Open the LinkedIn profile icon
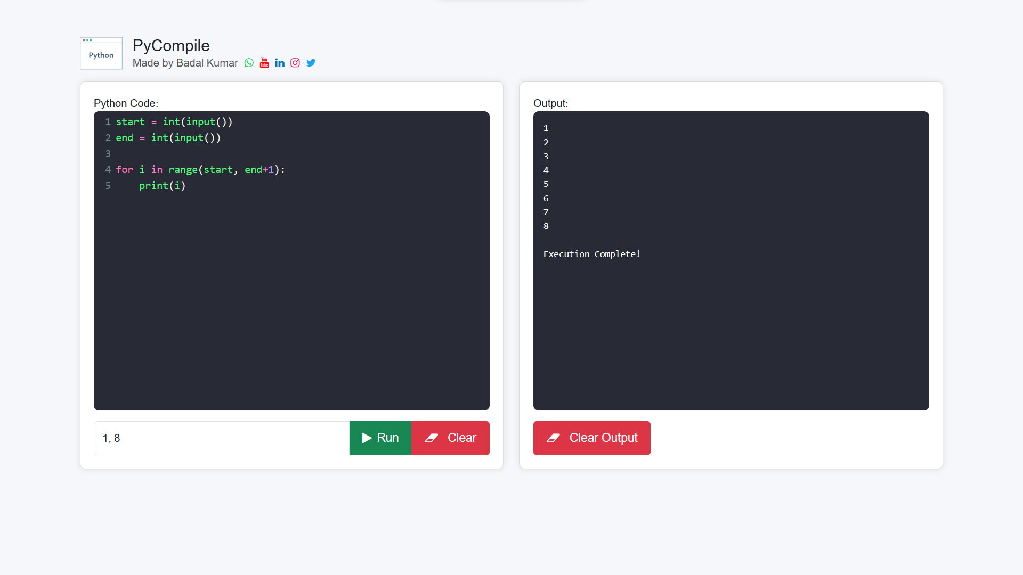Image resolution: width=1023 pixels, height=575 pixels. (x=280, y=63)
